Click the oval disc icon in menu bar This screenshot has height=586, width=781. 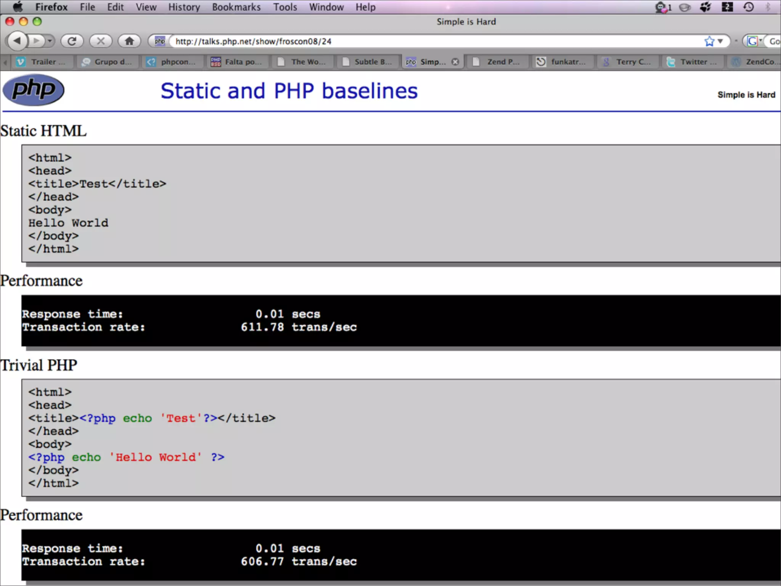pyautogui.click(x=685, y=7)
